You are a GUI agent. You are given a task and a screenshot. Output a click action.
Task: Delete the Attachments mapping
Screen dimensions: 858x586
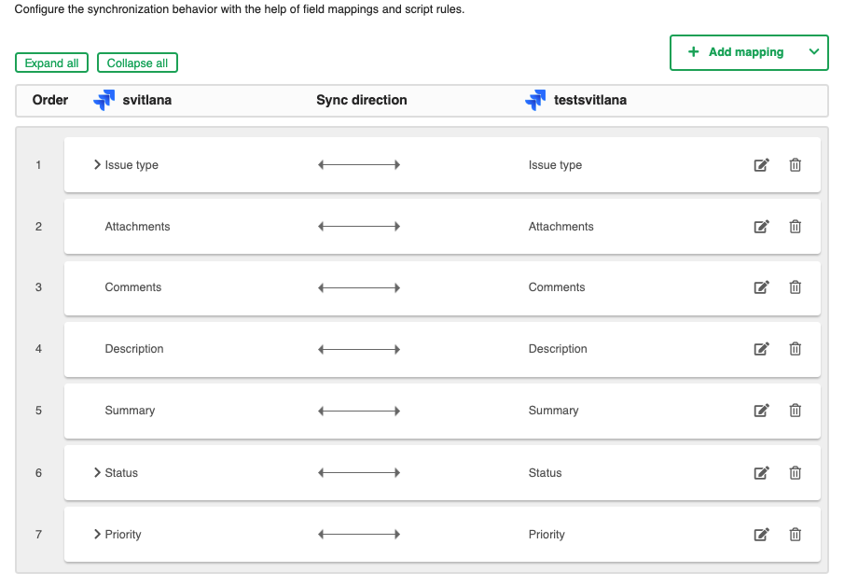(x=796, y=227)
